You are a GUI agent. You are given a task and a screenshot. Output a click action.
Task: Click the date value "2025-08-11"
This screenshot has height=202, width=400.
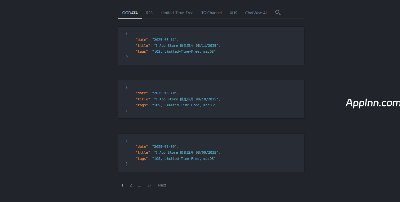click(164, 40)
